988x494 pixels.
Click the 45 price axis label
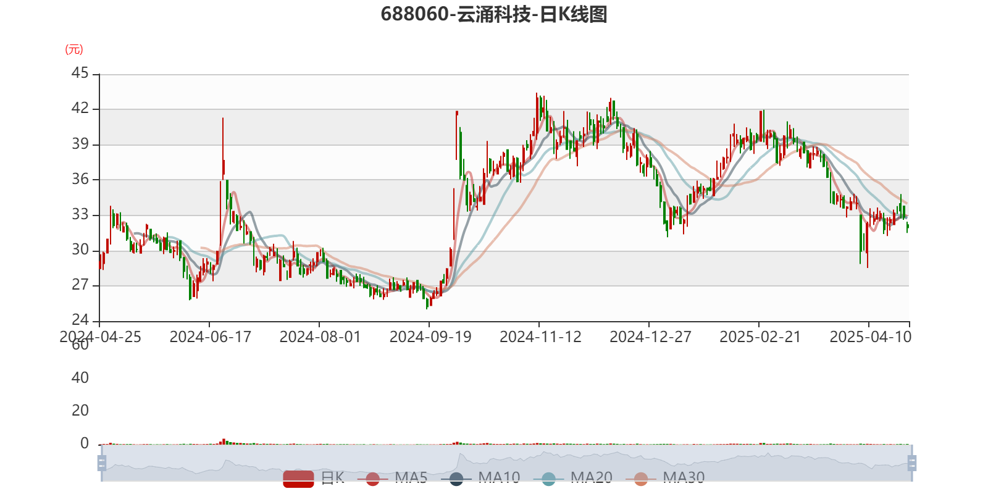coord(80,73)
